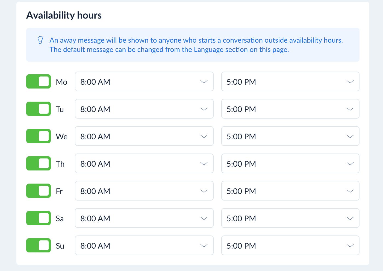
Task: Toggle Wednesday availability off
Action: tap(39, 136)
